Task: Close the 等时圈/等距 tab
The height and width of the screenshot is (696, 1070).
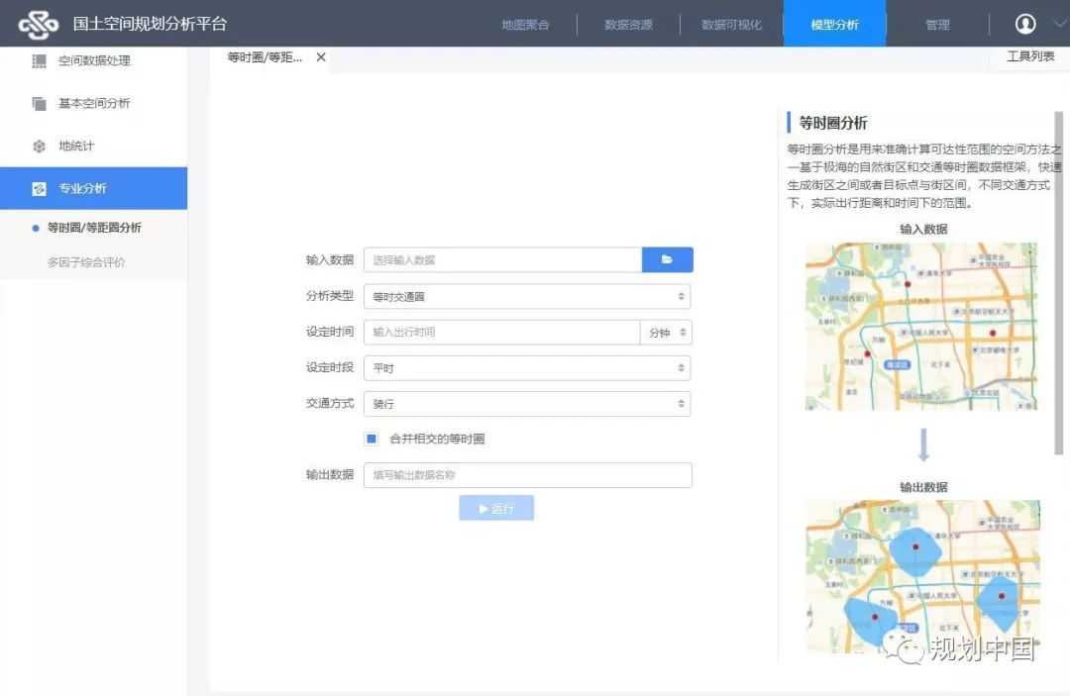Action: click(x=321, y=57)
